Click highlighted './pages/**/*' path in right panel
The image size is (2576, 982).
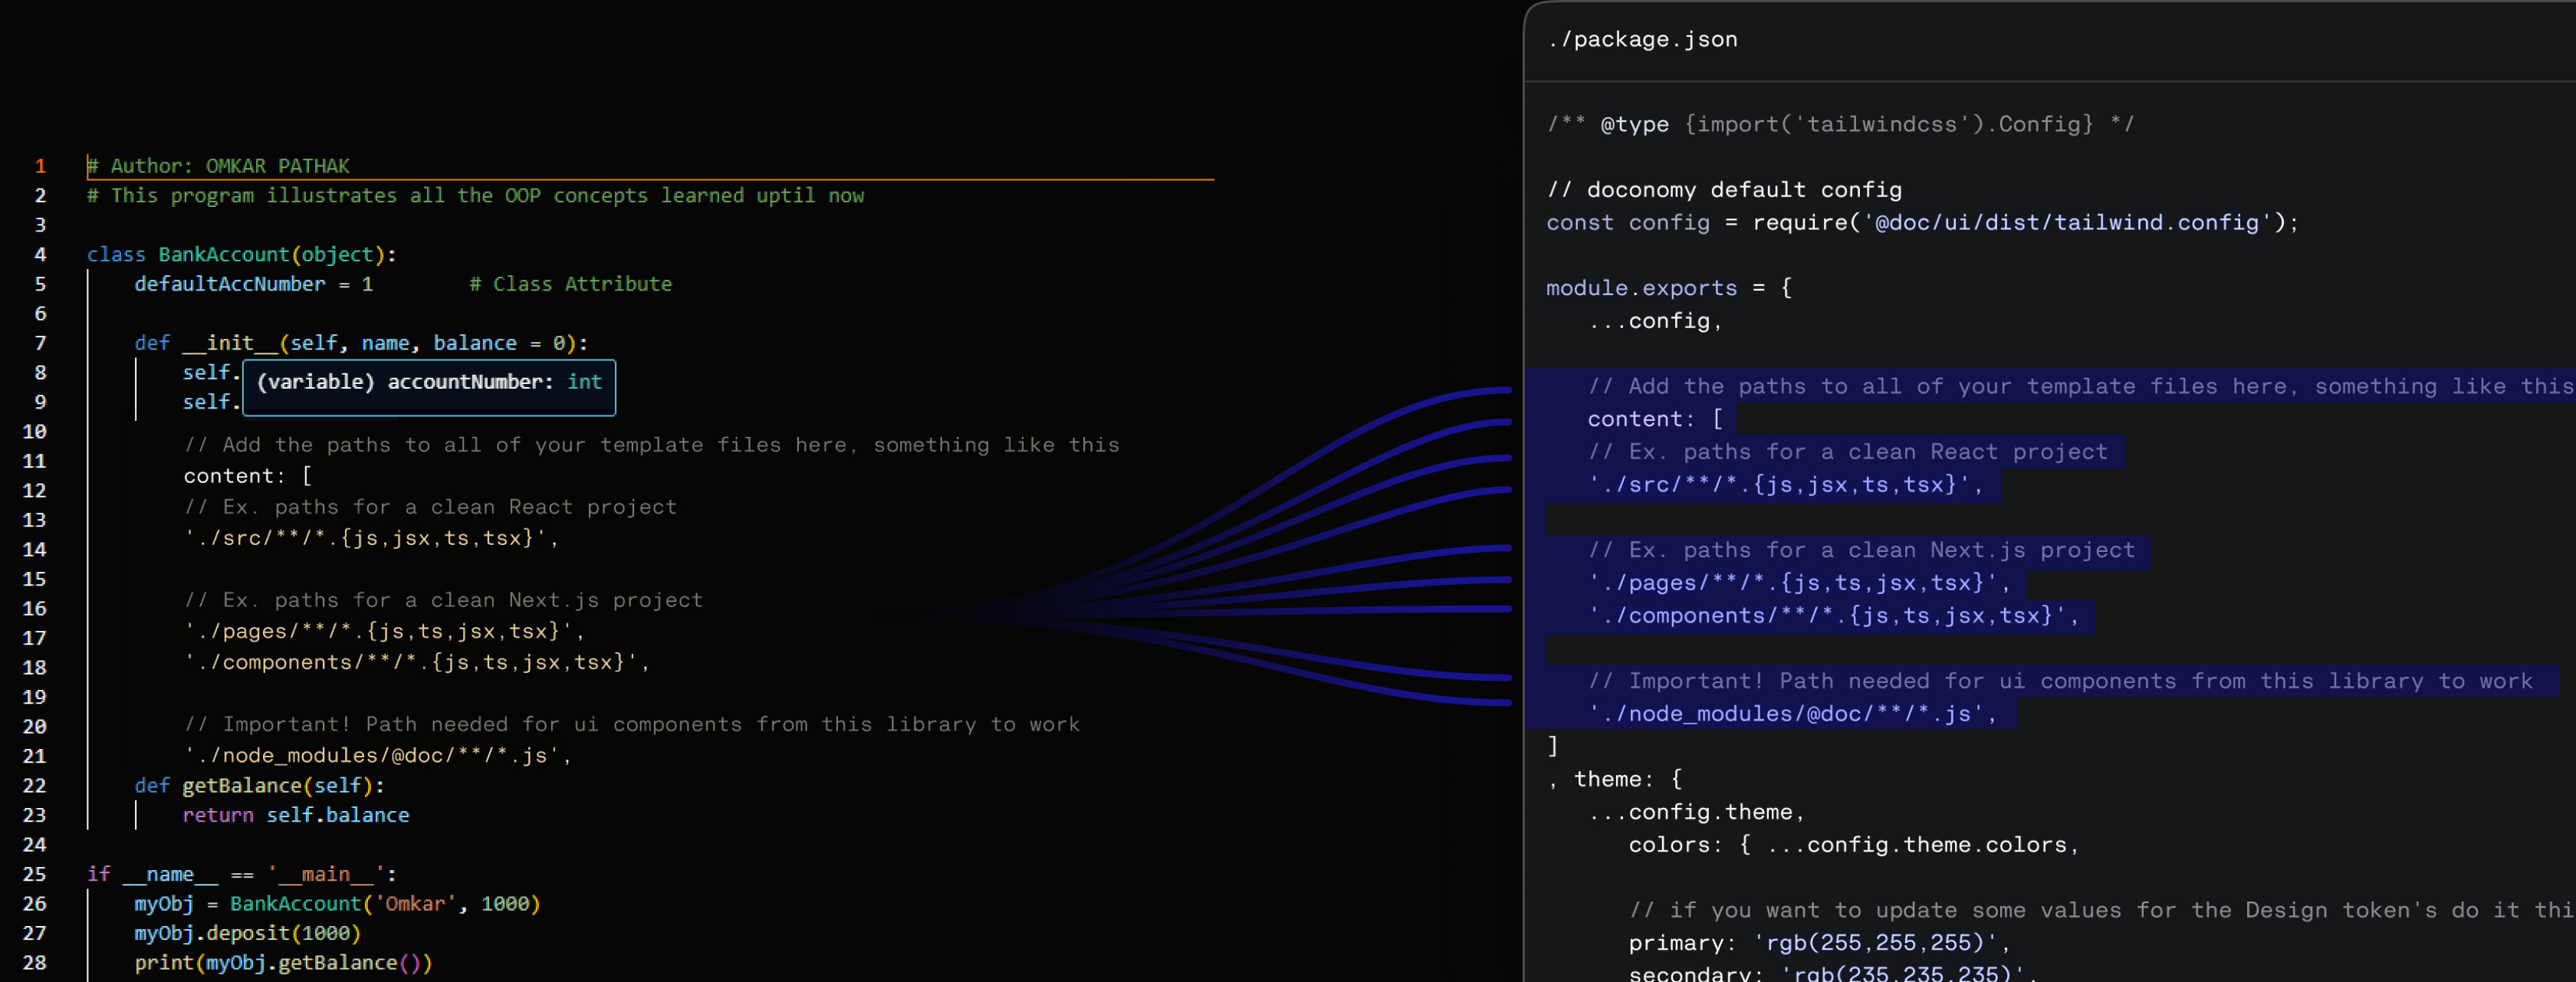(x=1799, y=583)
